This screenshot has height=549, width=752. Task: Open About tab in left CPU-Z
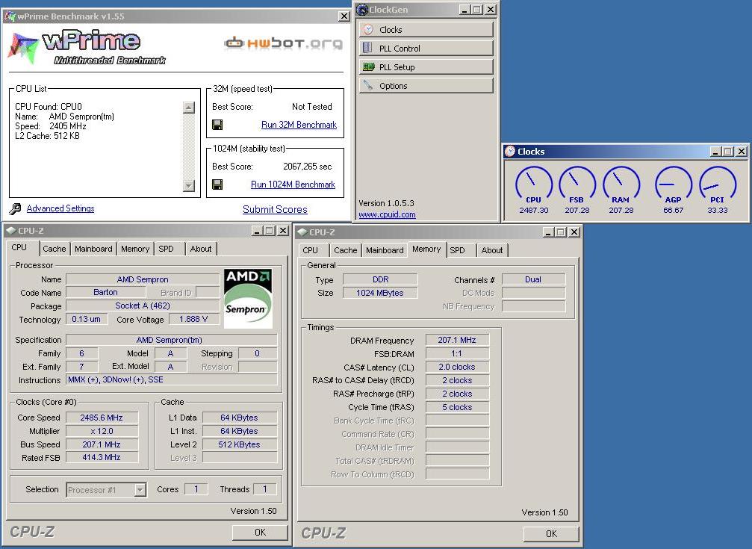[200, 249]
